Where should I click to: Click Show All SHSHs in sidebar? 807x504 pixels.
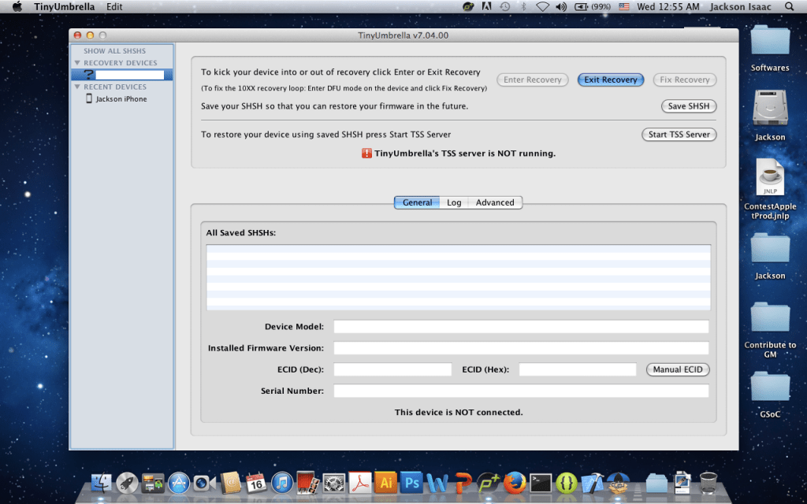[114, 51]
